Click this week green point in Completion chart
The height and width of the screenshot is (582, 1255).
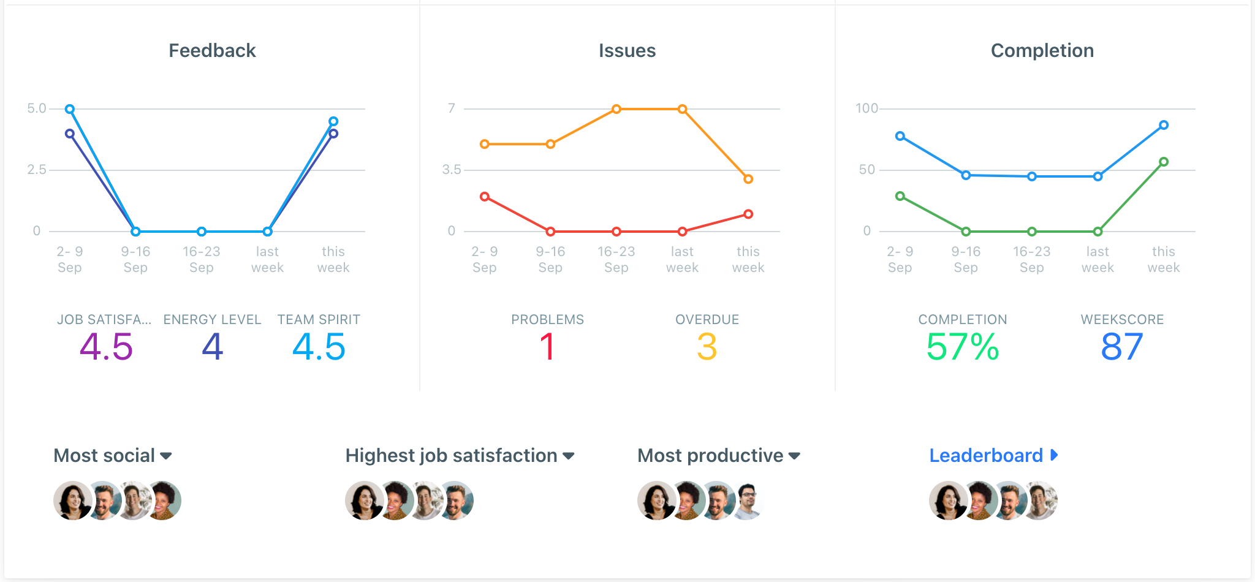pos(1164,162)
